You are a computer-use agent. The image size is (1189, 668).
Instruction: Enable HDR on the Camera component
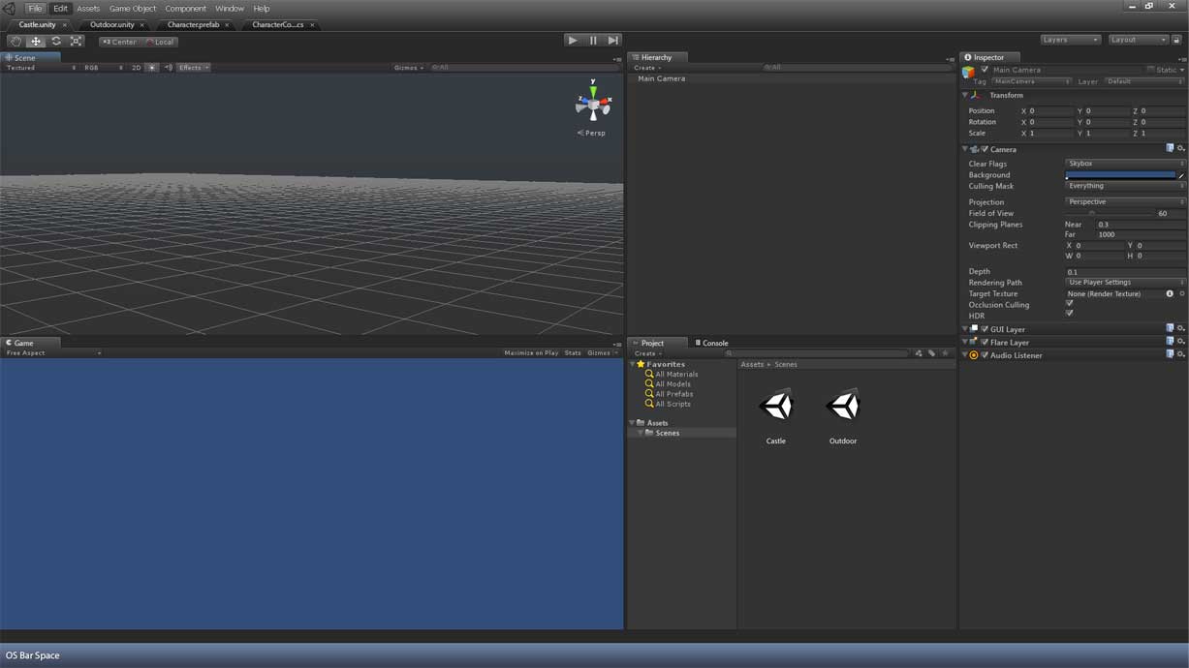click(1070, 314)
